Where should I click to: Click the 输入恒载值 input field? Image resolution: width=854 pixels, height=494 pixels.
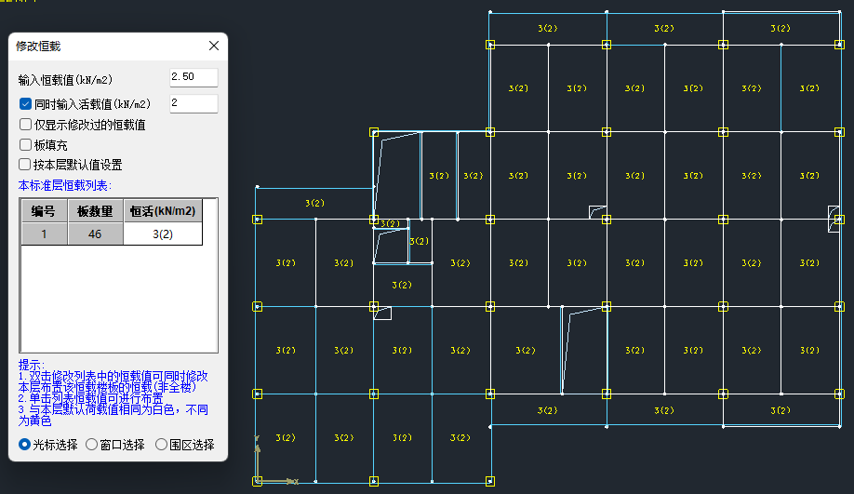point(193,77)
